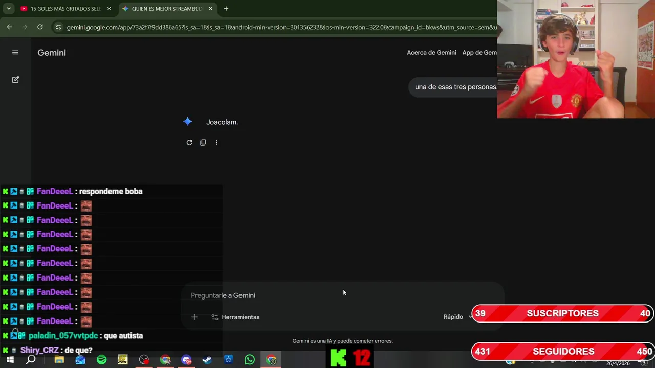
Task: Open Windows taskbar search
Action: [x=31, y=360]
